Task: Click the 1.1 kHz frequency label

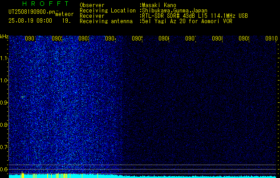Action: (4, 58)
